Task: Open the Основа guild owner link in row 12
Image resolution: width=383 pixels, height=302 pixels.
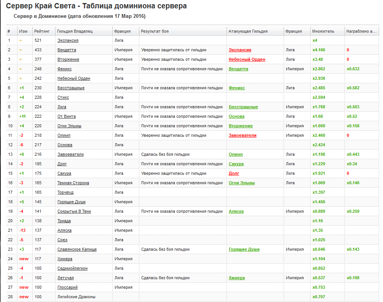Action: [65, 145]
